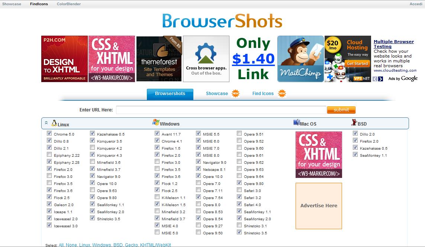Uncheck the Galeon 2.0 checkbox
Screen dimensions: 425x247
pyautogui.click(x=49, y=204)
